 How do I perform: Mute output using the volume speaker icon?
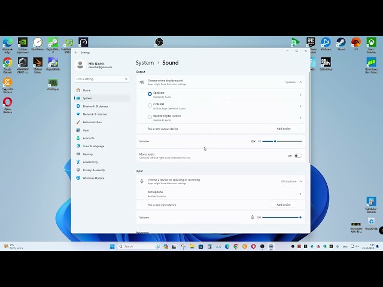[253, 141]
